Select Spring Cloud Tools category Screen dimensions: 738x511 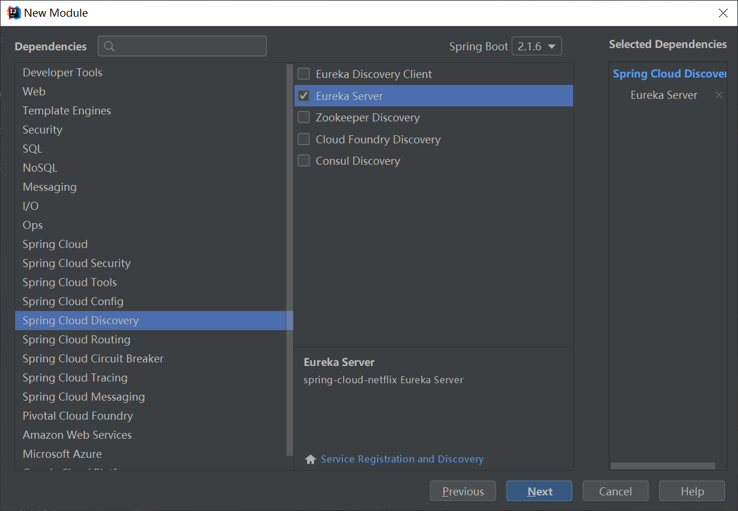click(x=150, y=282)
